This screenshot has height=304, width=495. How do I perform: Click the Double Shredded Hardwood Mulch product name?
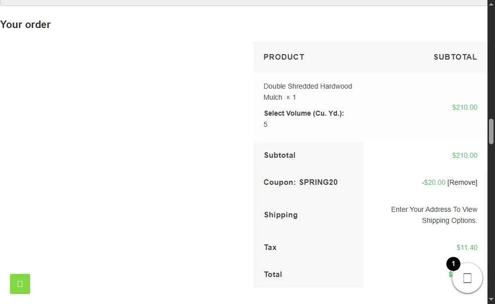[308, 92]
